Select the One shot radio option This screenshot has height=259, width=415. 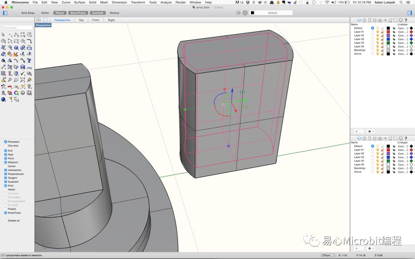pyautogui.click(x=6, y=146)
